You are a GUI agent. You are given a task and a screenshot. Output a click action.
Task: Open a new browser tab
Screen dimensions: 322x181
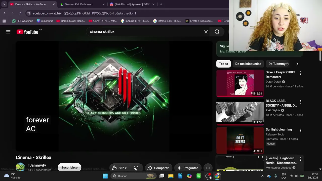click(x=161, y=4)
